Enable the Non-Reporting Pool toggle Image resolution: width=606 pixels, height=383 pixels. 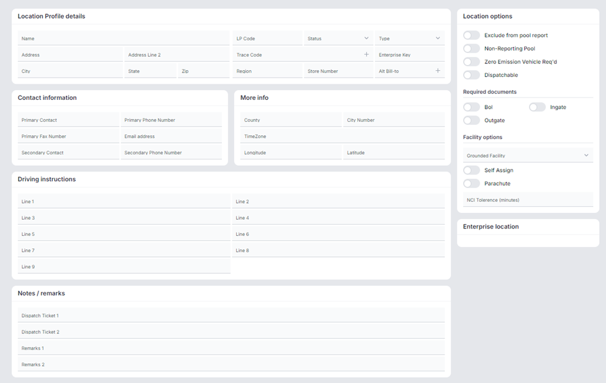[x=472, y=48]
